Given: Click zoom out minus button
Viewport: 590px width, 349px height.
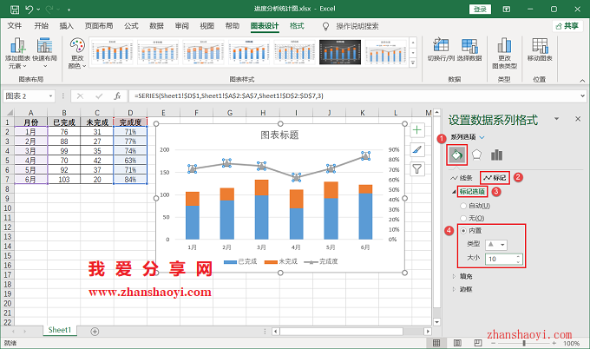Looking at the screenshot, I should pos(494,343).
